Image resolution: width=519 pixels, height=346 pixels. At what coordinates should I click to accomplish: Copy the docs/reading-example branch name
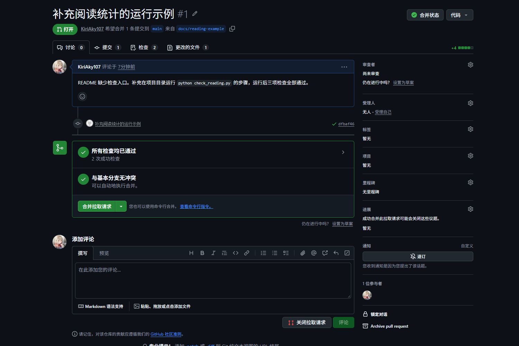click(x=232, y=29)
